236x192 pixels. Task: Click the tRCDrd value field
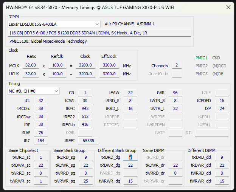click(x=41, y=108)
